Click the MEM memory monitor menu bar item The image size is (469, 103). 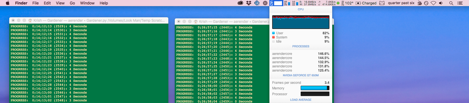coord(287,3)
